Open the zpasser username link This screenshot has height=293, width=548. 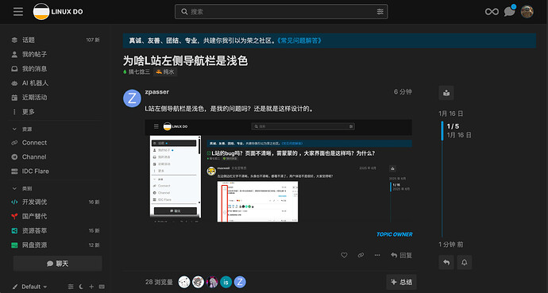pyautogui.click(x=157, y=92)
